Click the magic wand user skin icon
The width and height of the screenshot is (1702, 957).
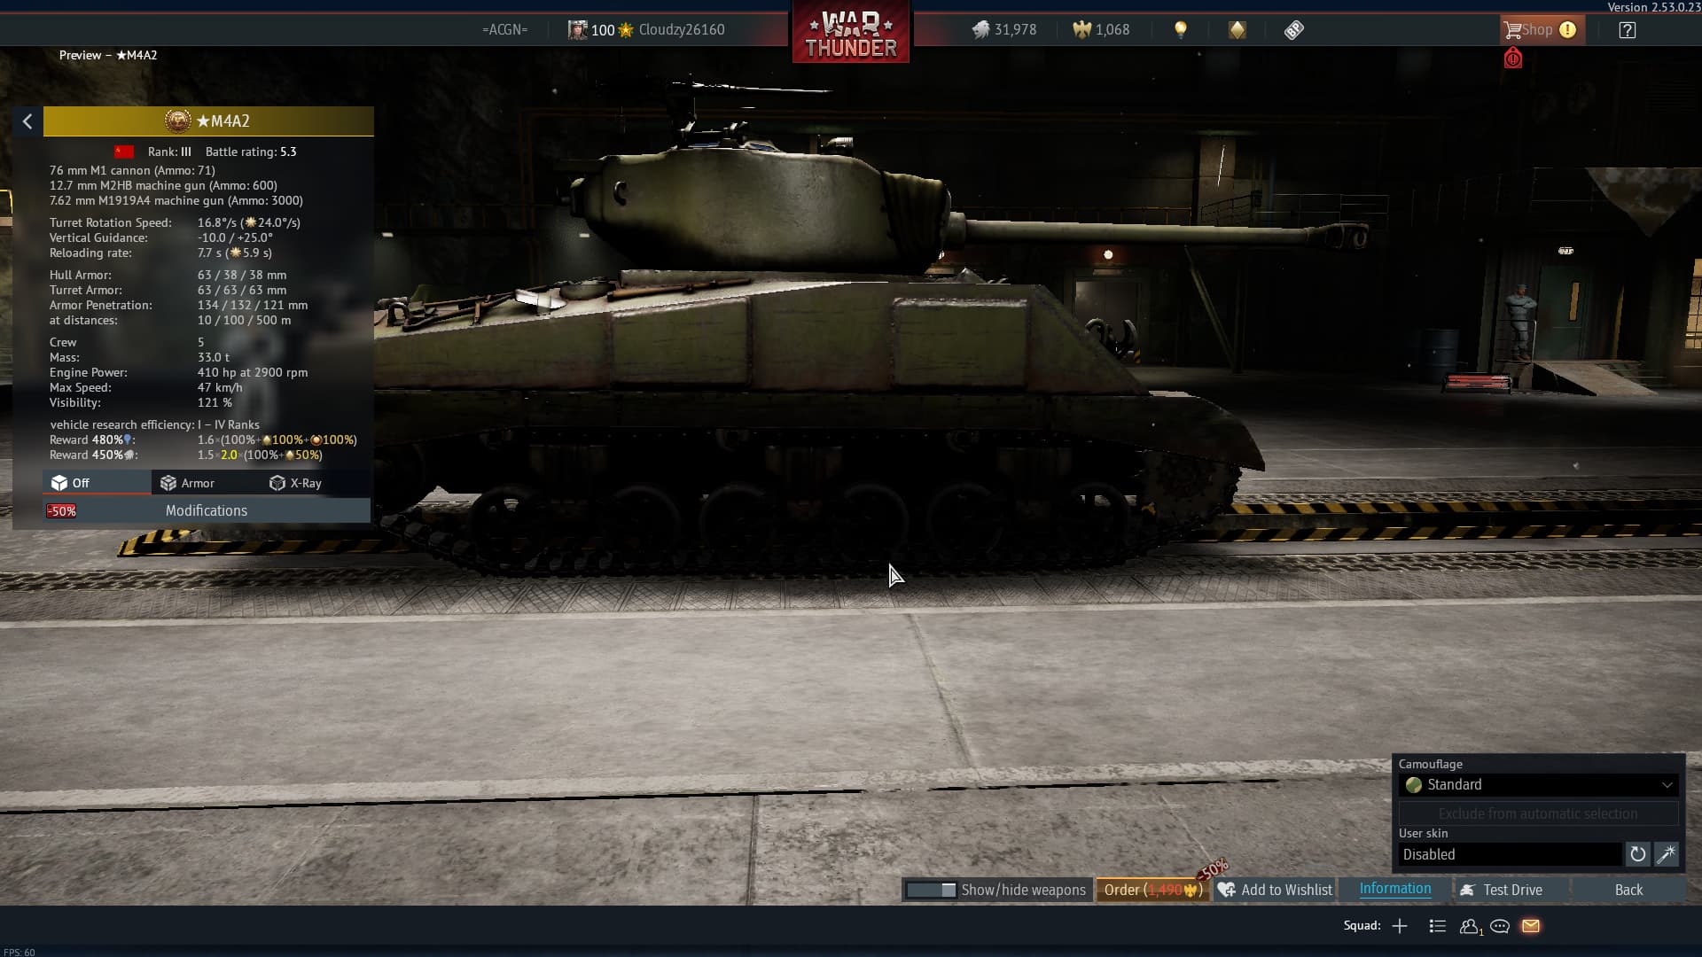click(x=1666, y=854)
